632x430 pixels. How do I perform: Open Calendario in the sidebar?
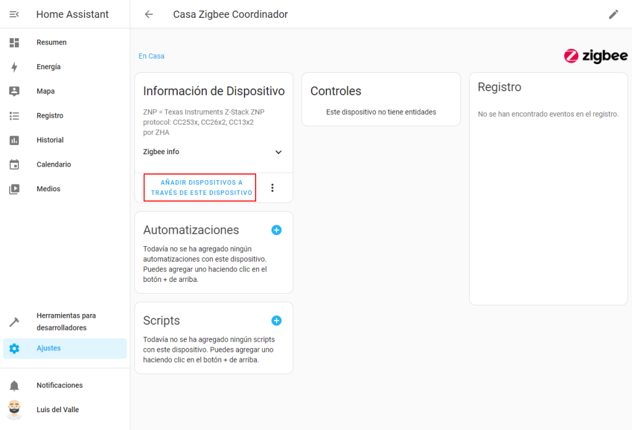click(54, 165)
